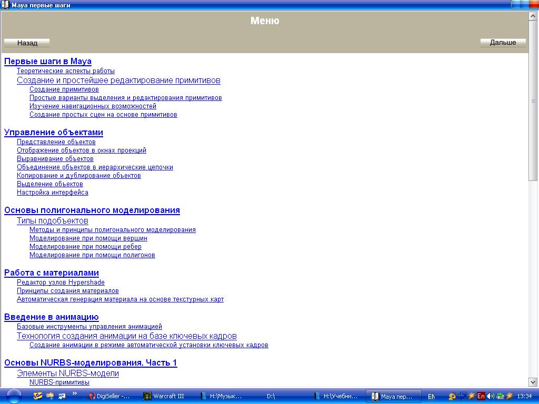Open the Создание примитивов link

[x=64, y=89]
